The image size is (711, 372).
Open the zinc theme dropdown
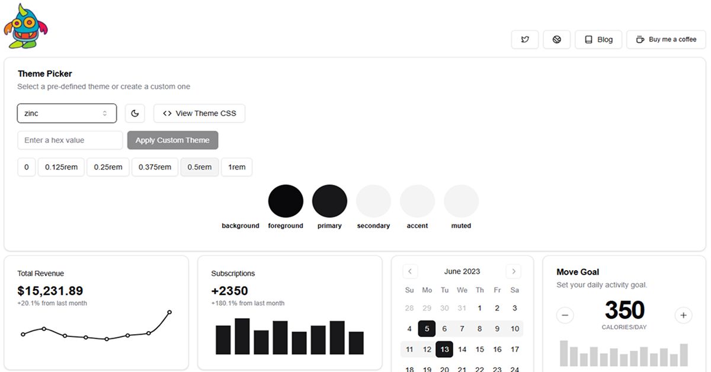[66, 113]
